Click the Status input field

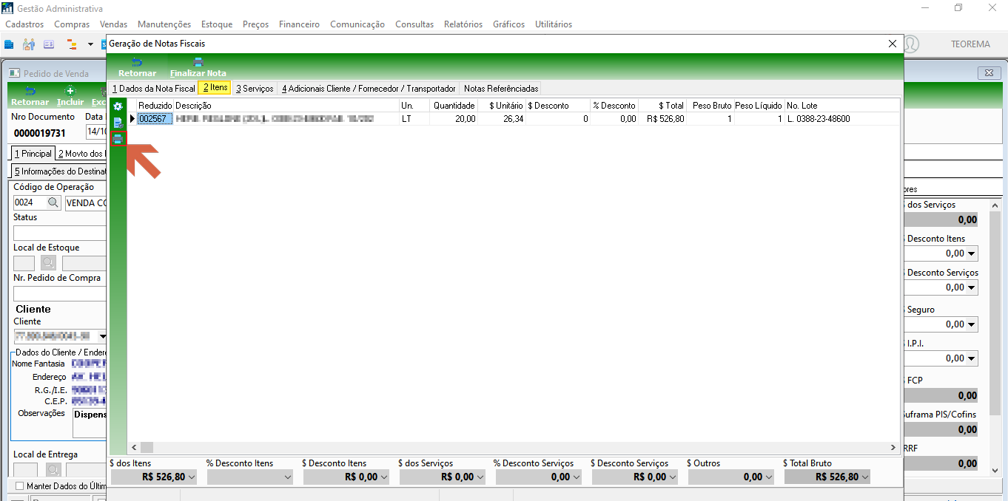[x=59, y=233]
